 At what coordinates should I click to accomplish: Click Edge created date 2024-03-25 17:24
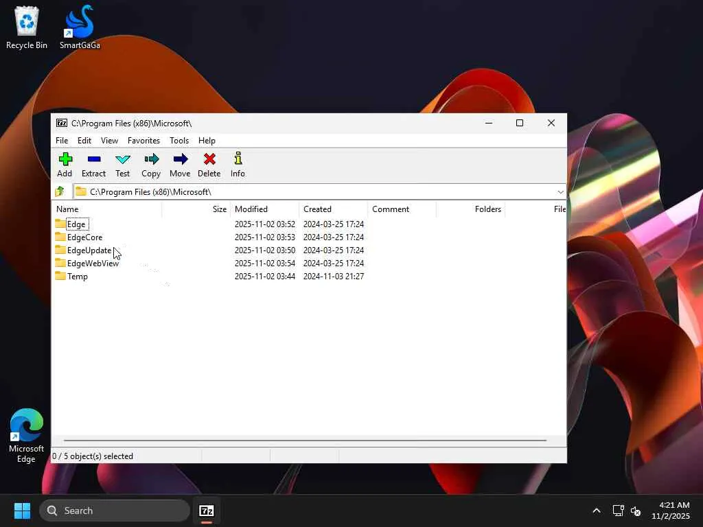333,224
